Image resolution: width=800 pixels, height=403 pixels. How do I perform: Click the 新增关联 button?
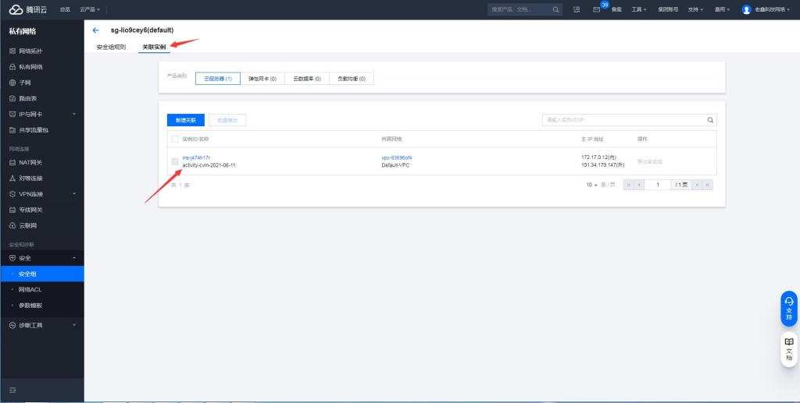186,120
